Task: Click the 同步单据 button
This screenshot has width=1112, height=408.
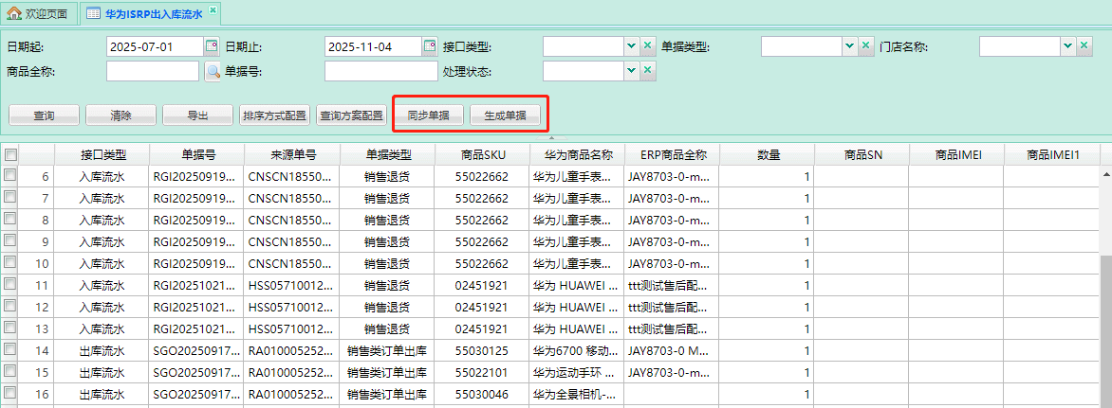Action: (428, 115)
